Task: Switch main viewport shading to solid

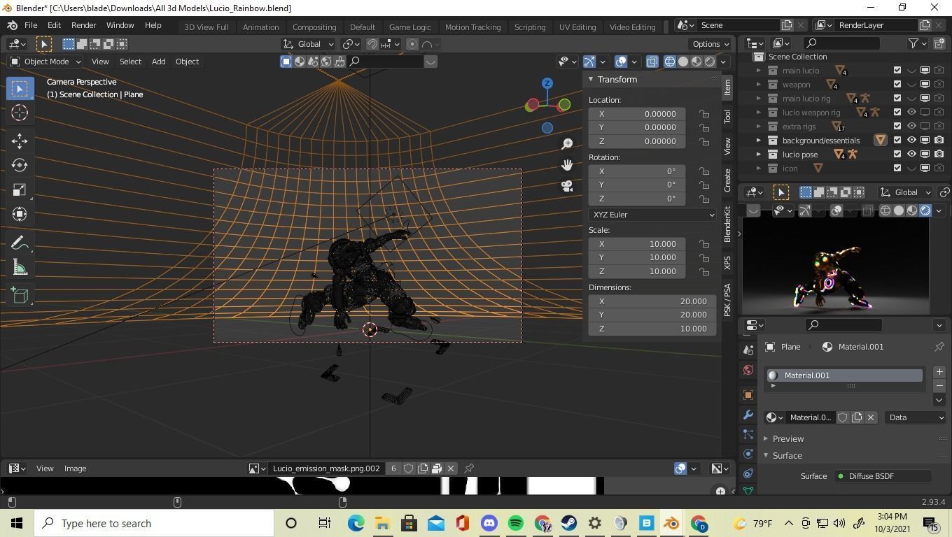Action: point(683,62)
